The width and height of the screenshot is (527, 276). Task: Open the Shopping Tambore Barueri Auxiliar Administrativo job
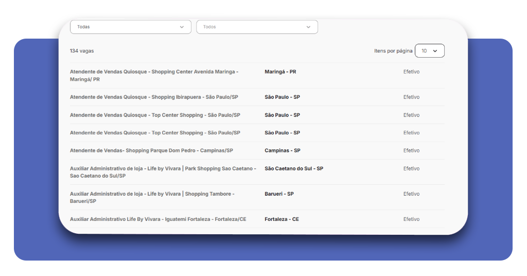(x=152, y=197)
